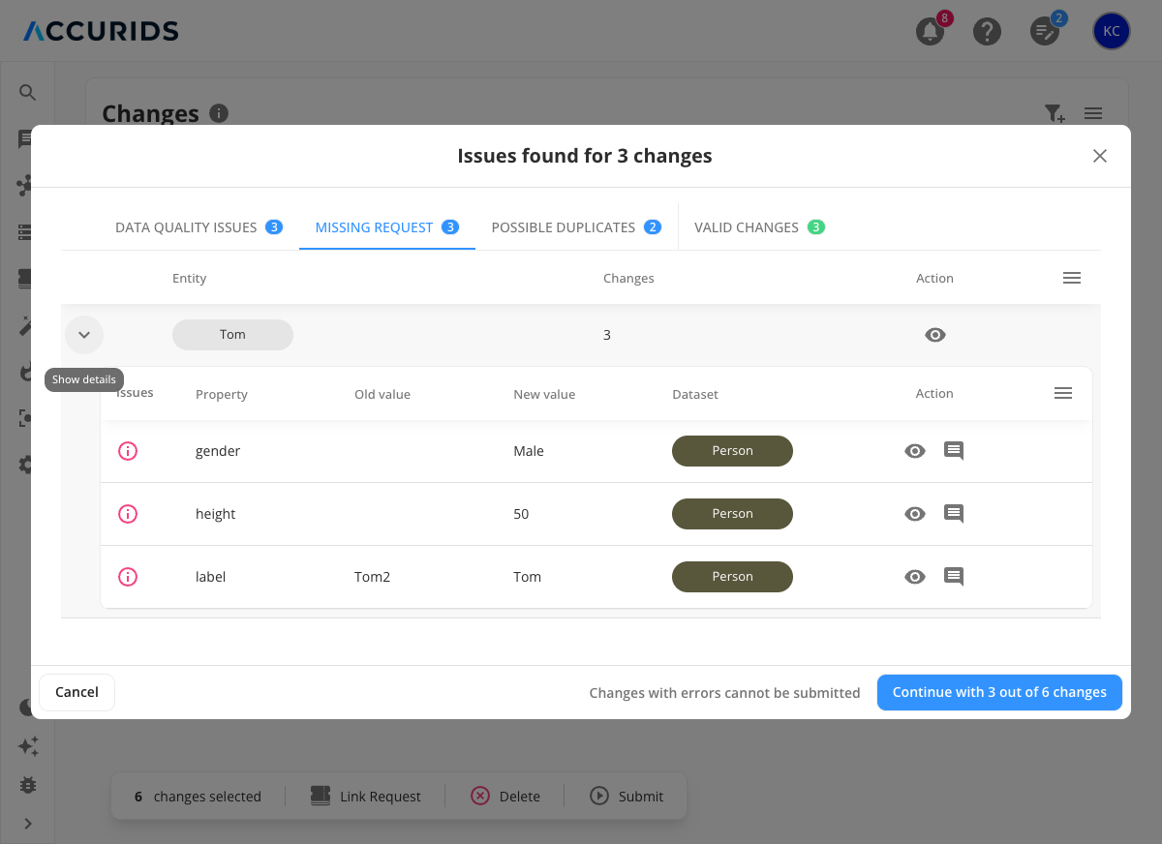1162x844 pixels.
Task: Open sidebar settings gear icon
Action: click(27, 465)
